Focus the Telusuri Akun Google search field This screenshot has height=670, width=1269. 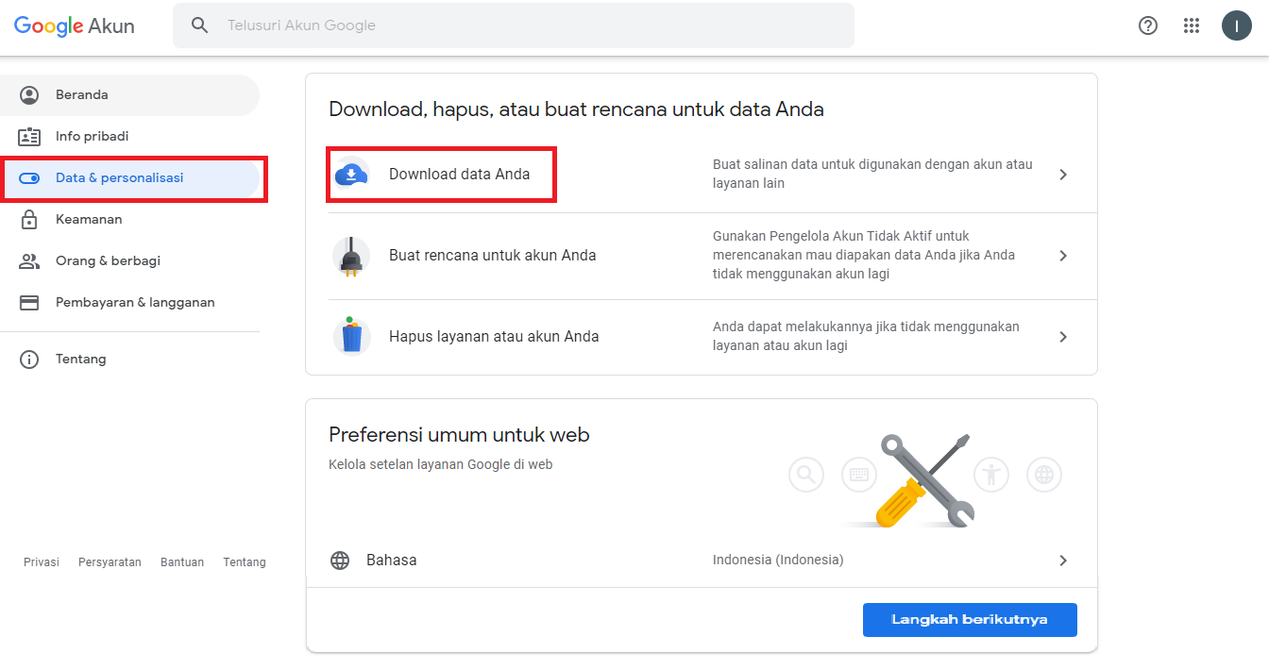[529, 25]
